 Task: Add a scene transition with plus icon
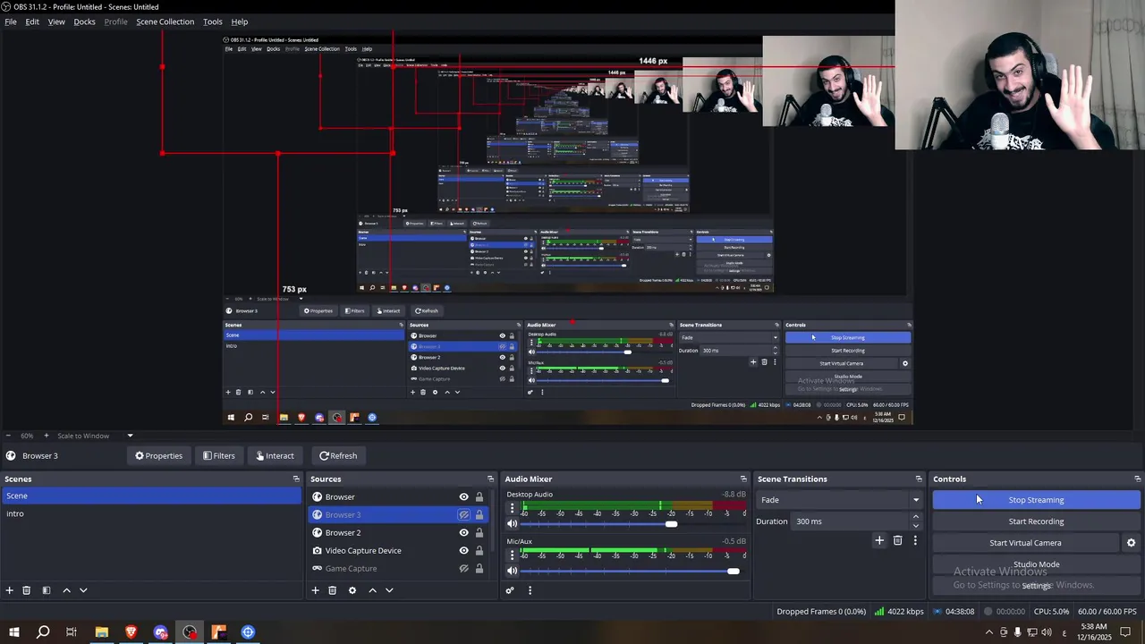(x=879, y=540)
